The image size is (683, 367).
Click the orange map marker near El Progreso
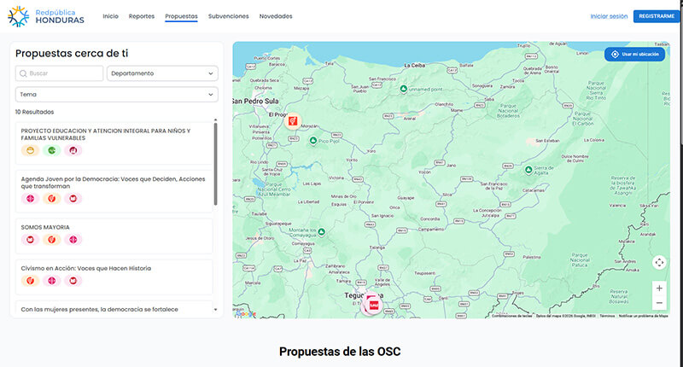point(292,121)
